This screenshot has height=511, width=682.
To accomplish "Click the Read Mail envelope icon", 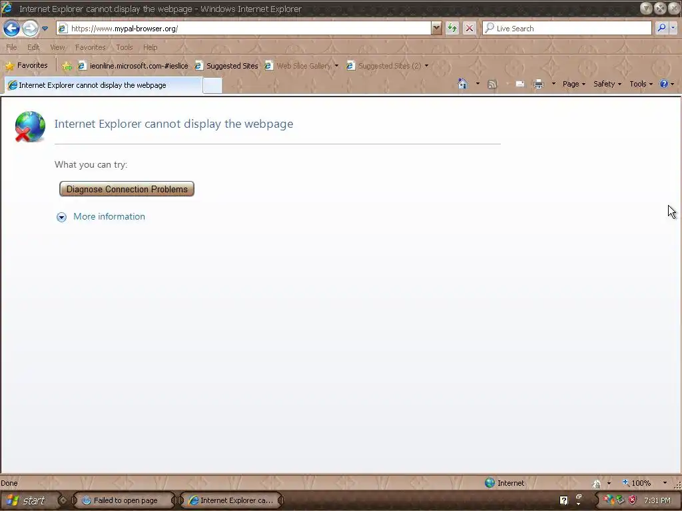I will [x=519, y=85].
